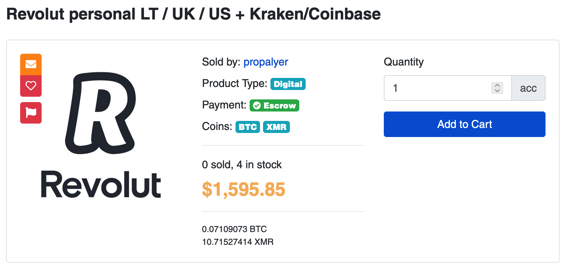The height and width of the screenshot is (270, 569).
Task: Click the green Escrow payment badge
Action: coord(274,105)
